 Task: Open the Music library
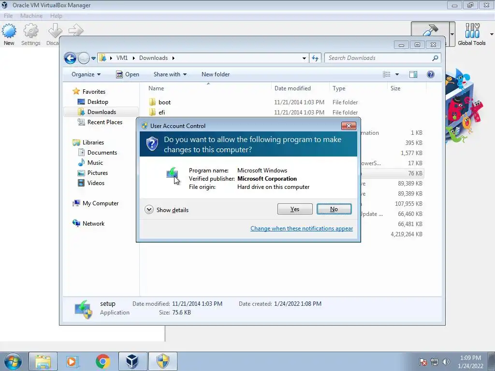[95, 163]
